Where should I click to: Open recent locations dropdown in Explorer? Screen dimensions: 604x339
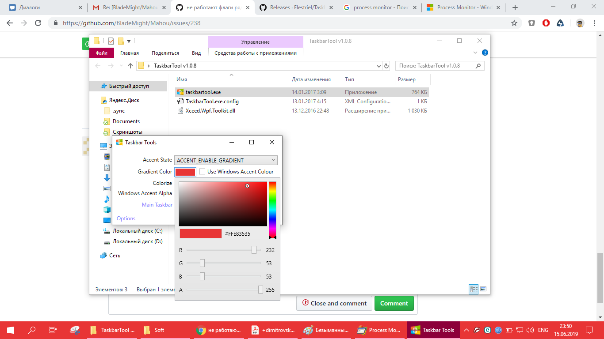click(120, 66)
